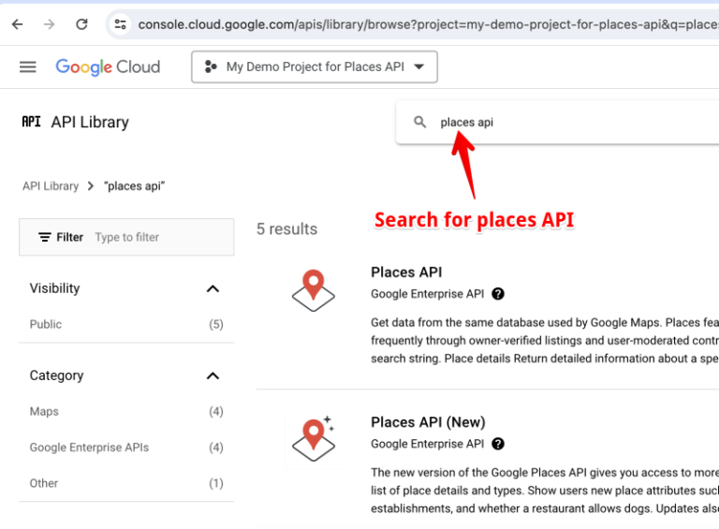Open the hamburger navigation menu

point(27,66)
